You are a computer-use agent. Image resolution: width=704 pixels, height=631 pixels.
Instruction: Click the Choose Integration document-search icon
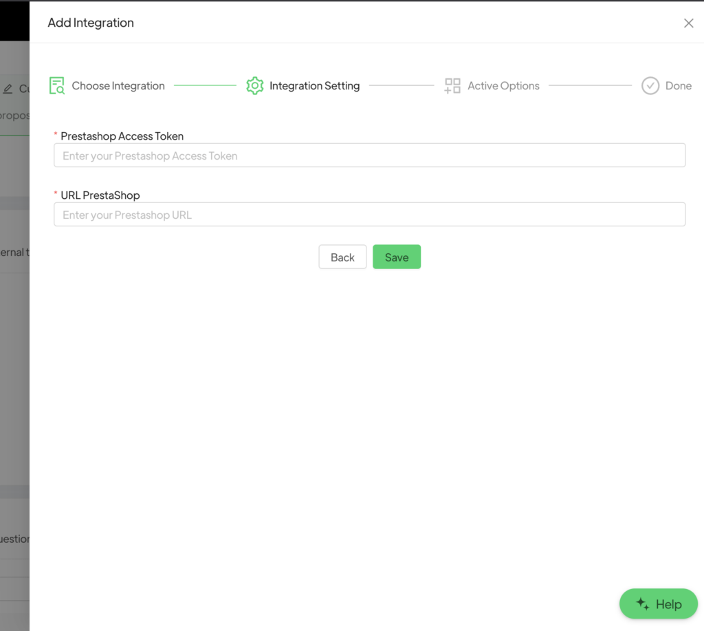(57, 86)
